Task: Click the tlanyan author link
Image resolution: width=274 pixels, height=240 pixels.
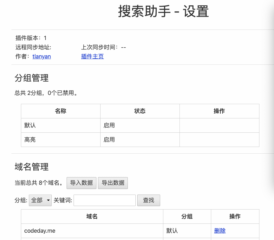Action: pos(41,56)
